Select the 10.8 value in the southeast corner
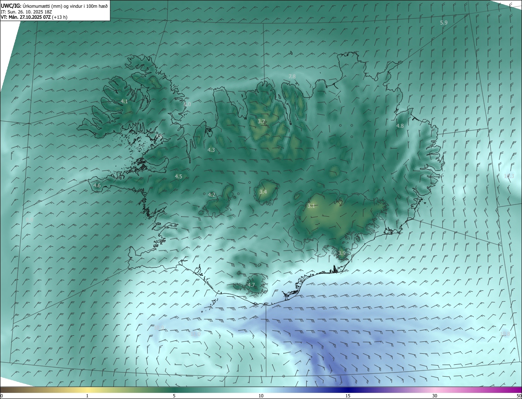Screen dimensions: 522x399 coord(505,334)
